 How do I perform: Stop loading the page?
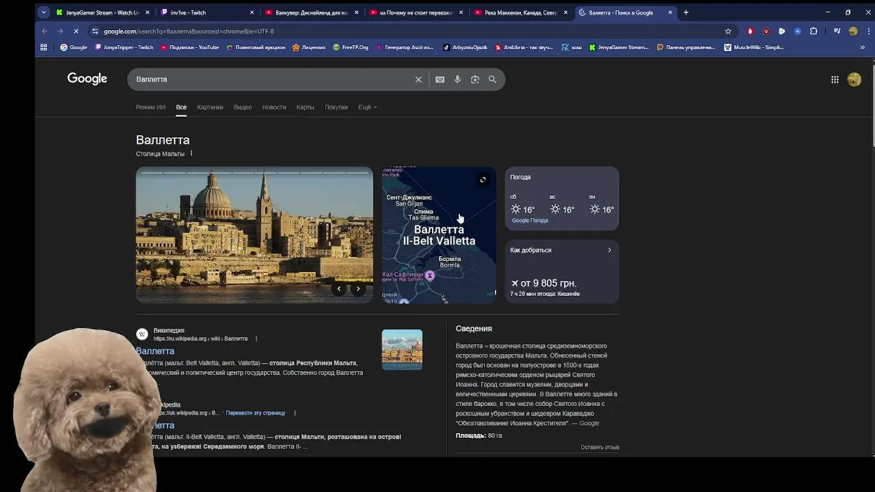click(76, 31)
